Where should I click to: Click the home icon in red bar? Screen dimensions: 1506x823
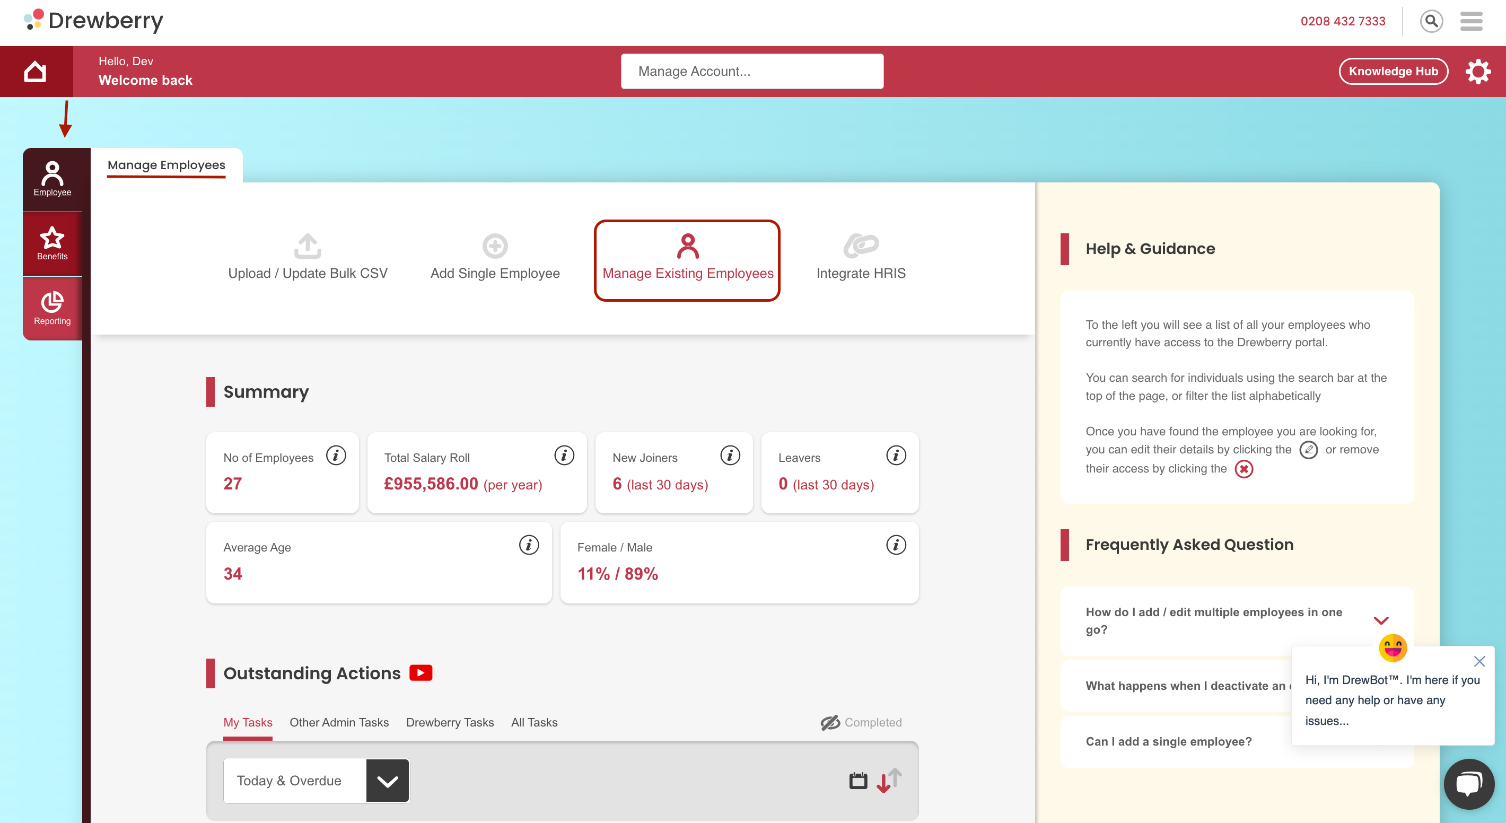point(35,71)
